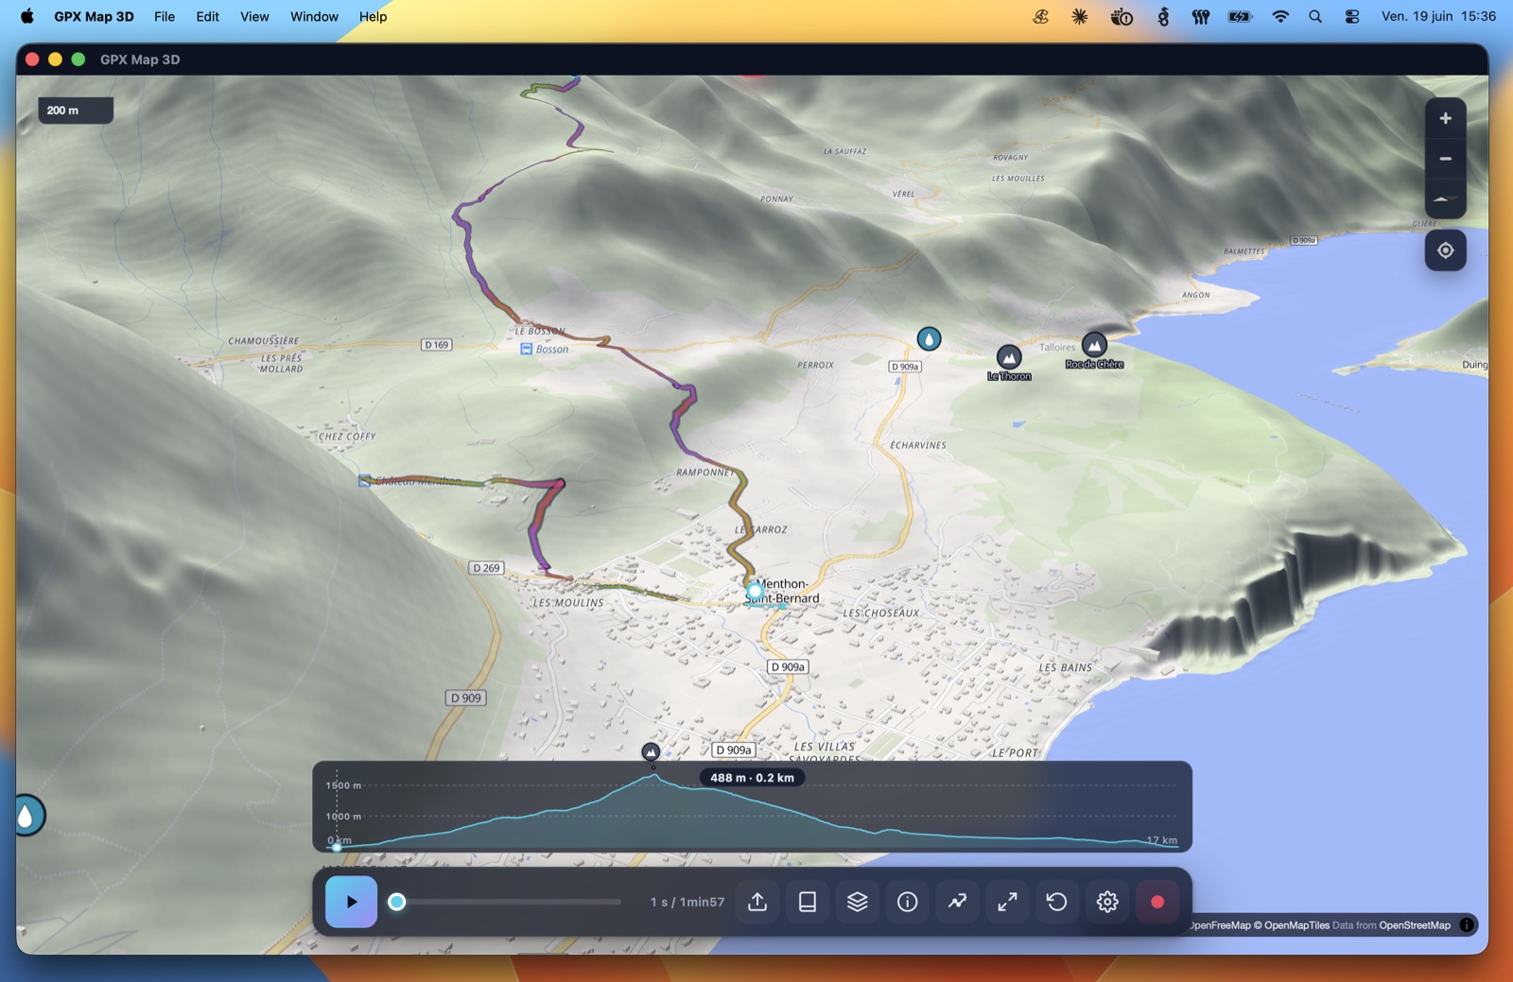This screenshot has width=1513, height=982.
Task: Click the water drop marker near Perroix
Action: [x=929, y=338]
